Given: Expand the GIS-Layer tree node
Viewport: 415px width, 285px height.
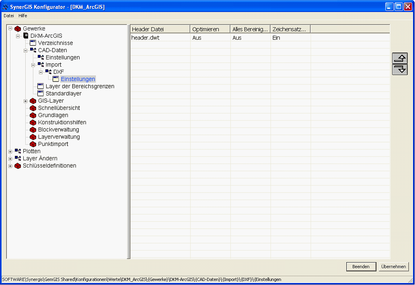Looking at the screenshot, I should [25, 101].
